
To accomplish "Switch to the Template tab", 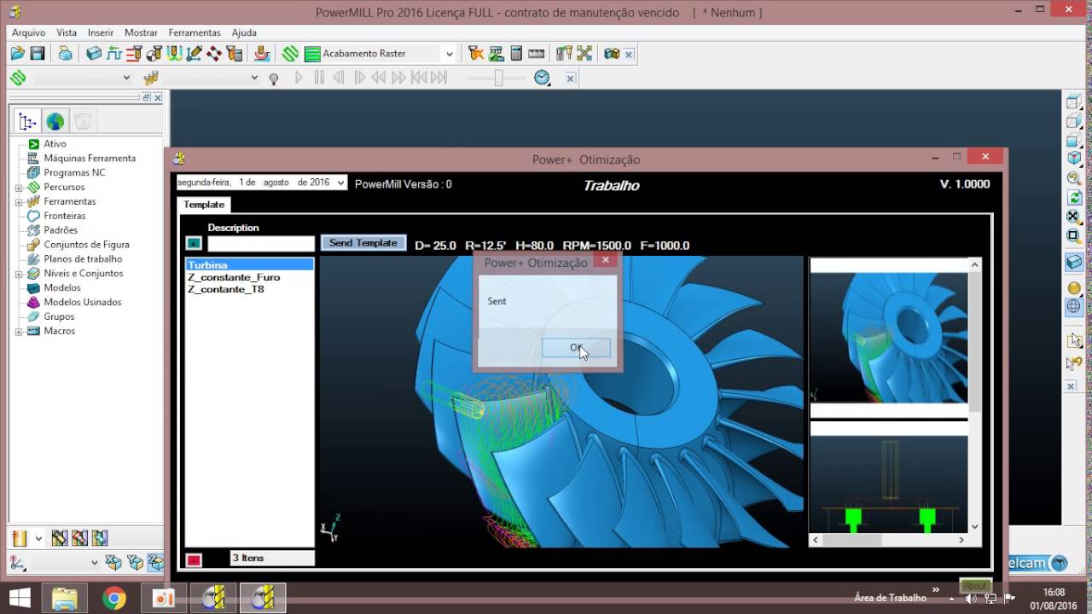I will (204, 205).
